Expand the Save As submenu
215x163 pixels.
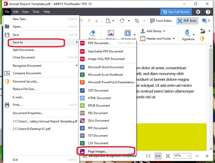click(x=41, y=42)
